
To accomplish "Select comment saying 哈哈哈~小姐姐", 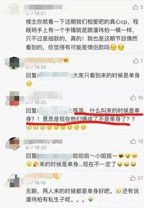I will 82,160.
